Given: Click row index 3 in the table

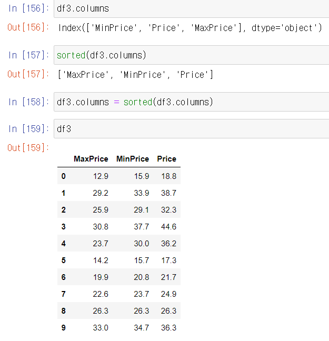Looking at the screenshot, I should 63,227.
